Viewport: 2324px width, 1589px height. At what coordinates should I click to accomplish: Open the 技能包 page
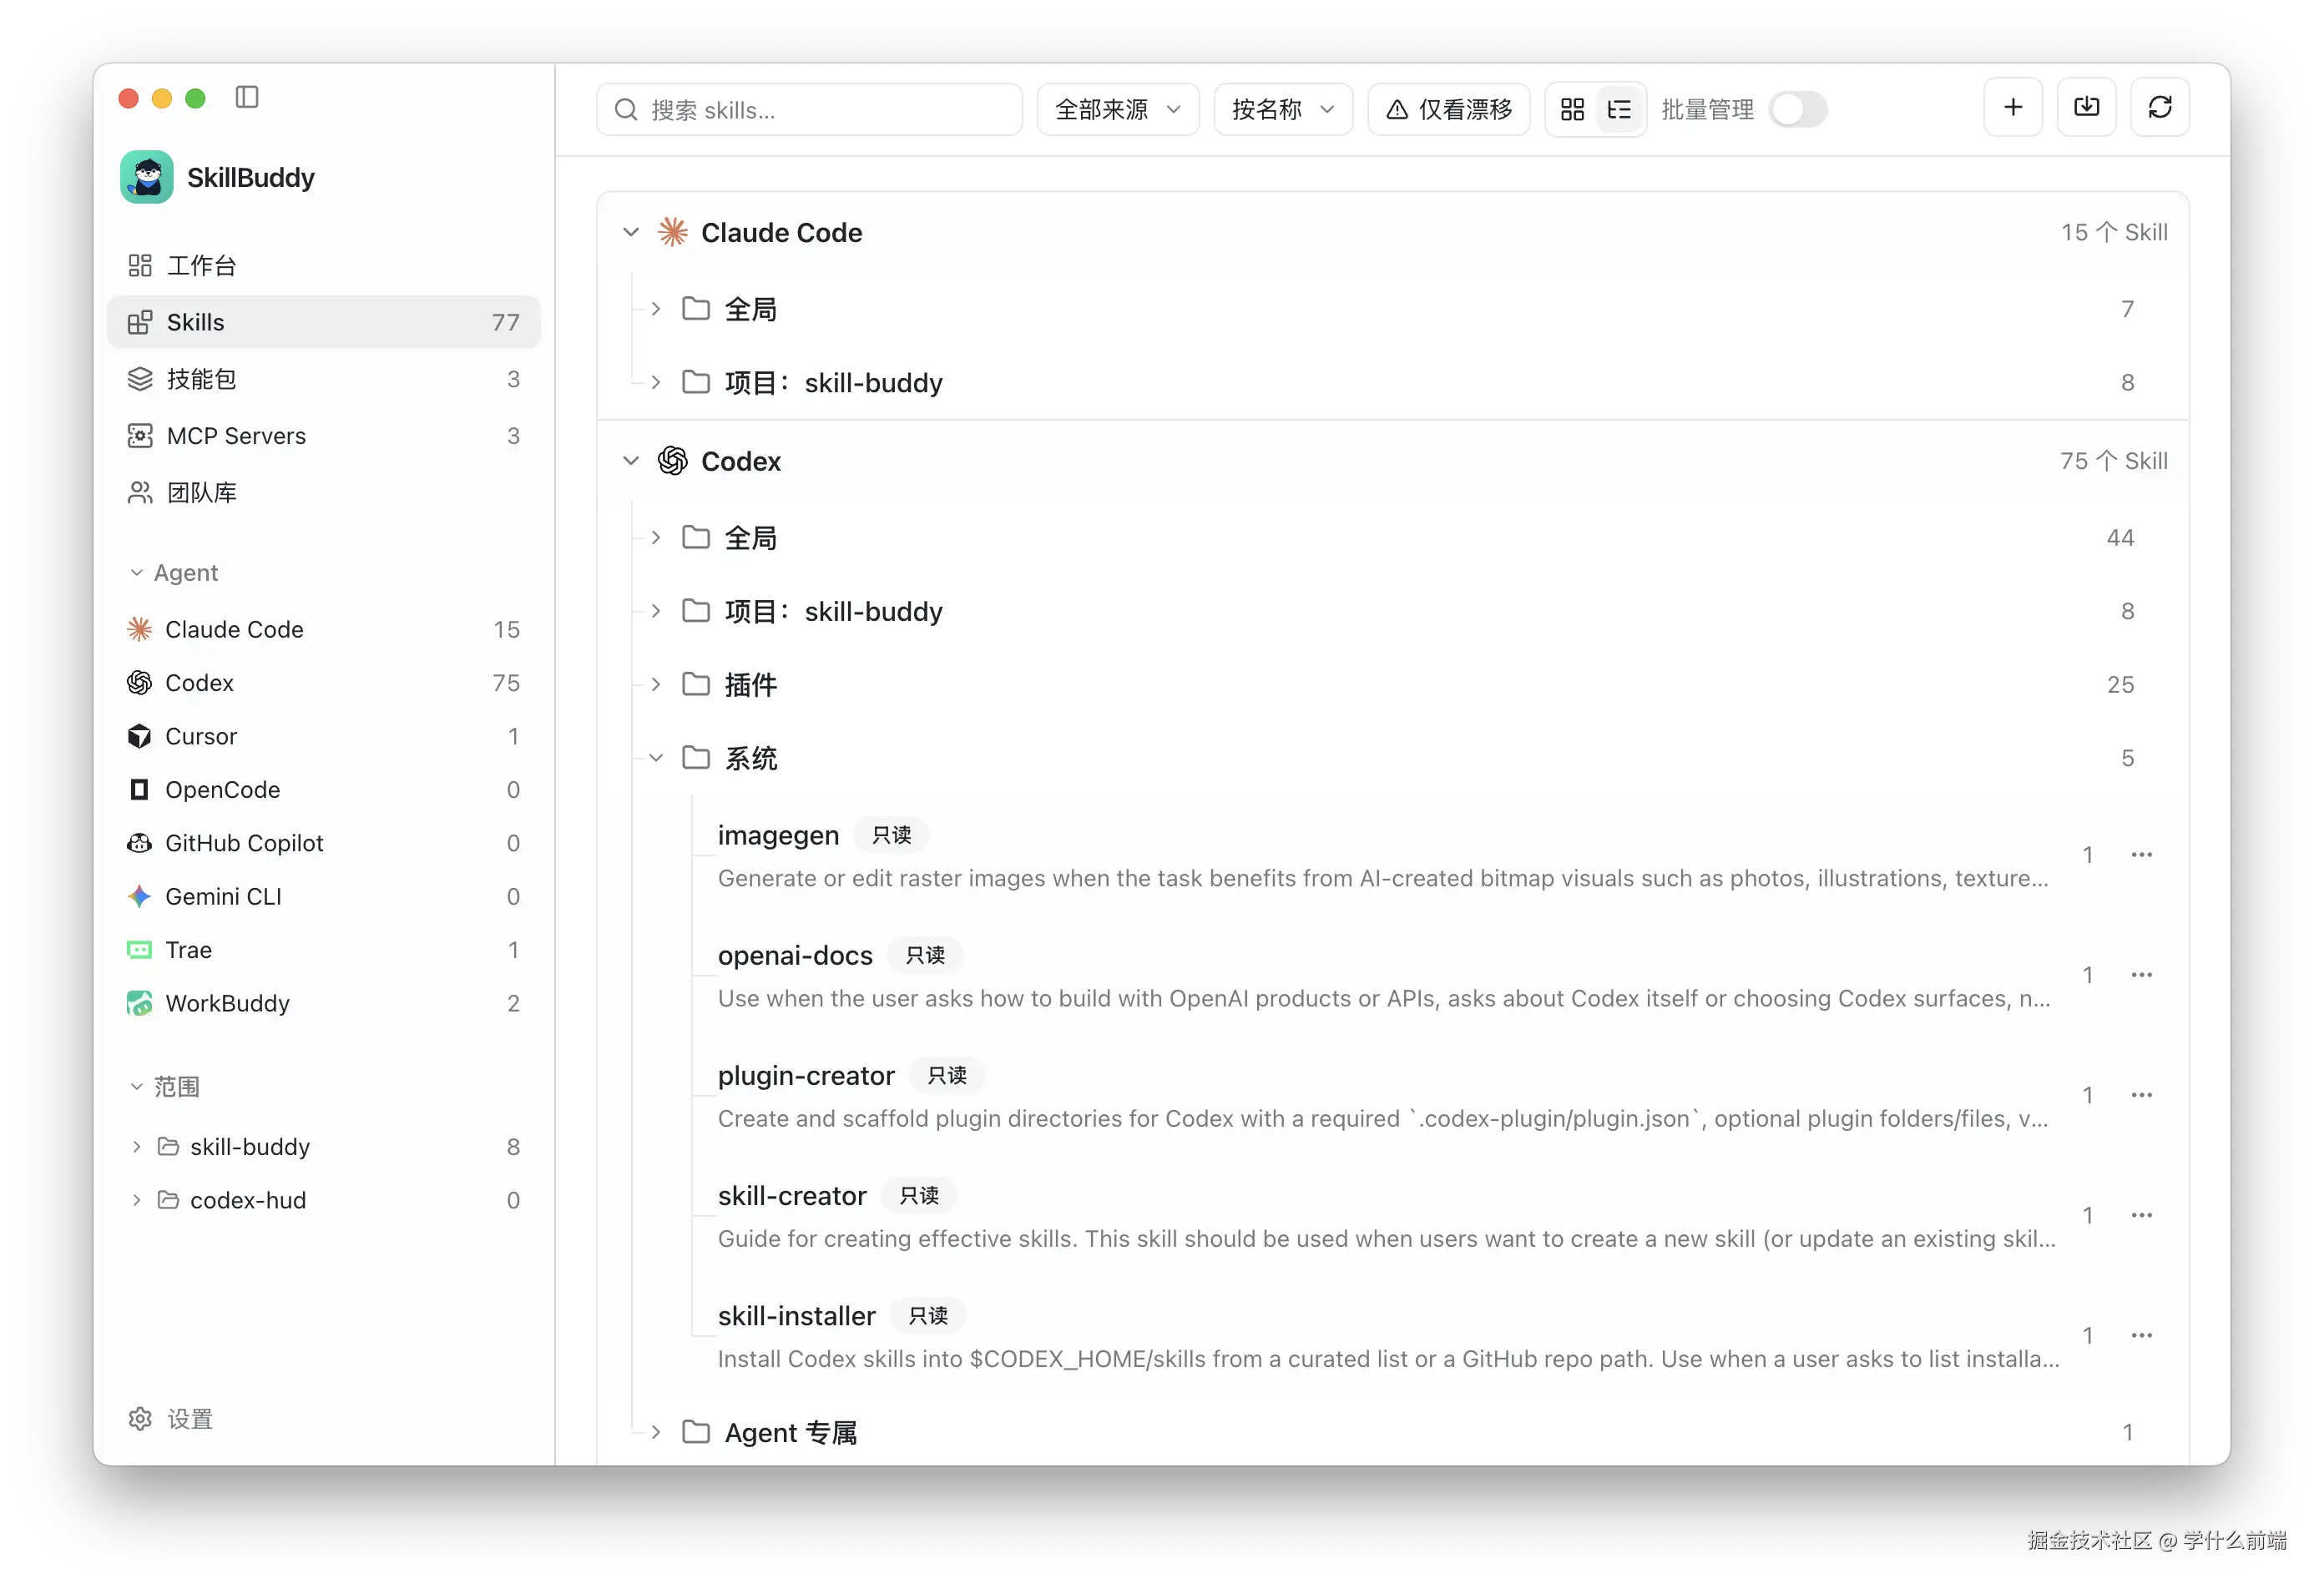click(x=324, y=379)
